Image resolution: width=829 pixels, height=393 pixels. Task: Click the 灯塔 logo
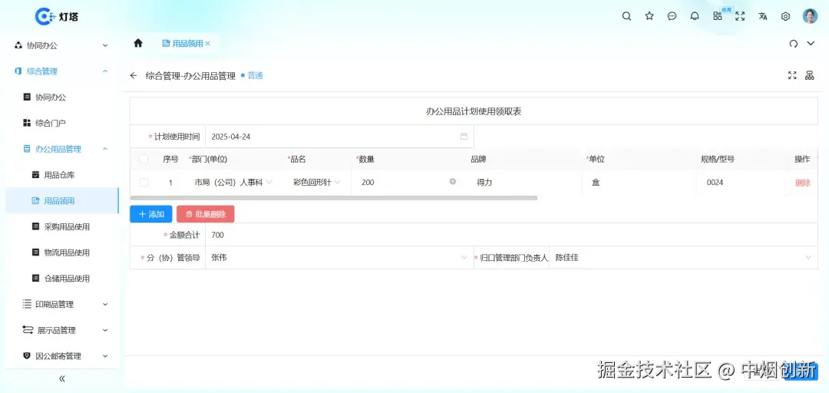[57, 16]
